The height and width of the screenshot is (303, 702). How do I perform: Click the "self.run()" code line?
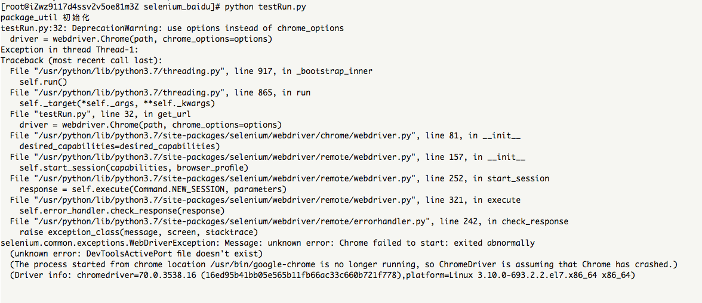(x=44, y=82)
